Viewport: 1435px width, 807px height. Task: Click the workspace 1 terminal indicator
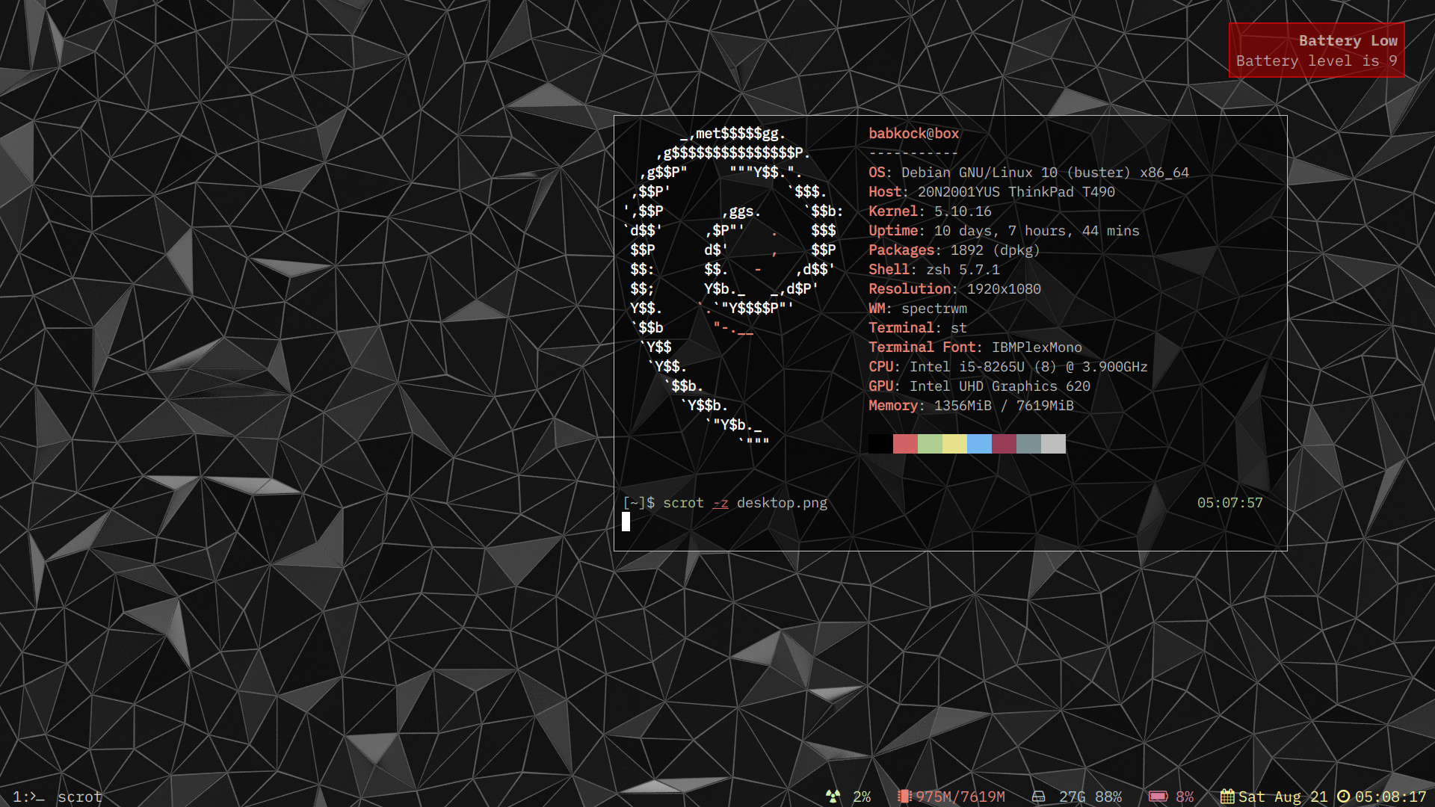tap(28, 797)
